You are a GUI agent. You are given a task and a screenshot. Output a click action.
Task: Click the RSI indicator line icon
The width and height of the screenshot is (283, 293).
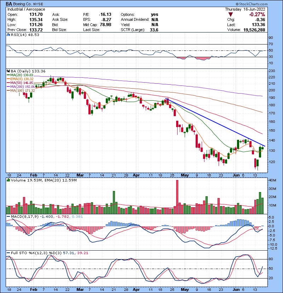click(8, 35)
